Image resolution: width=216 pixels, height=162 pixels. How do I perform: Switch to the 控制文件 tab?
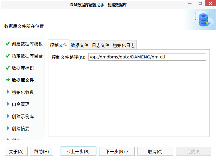click(x=59, y=45)
